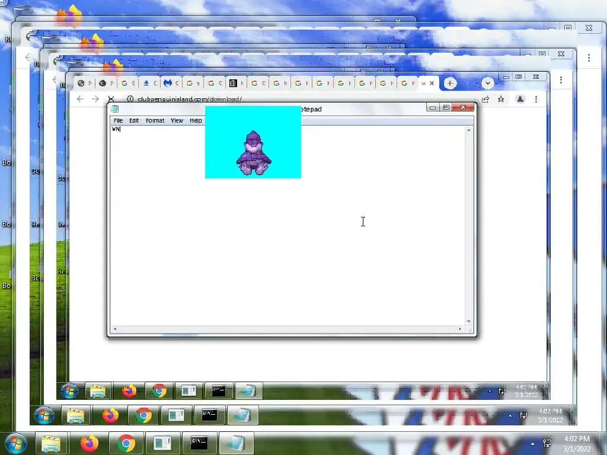Select the Notepad button on the main taskbar
Image resolution: width=607 pixels, height=455 pixels.
[x=236, y=443]
